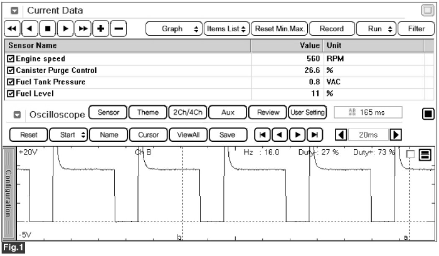Open the waveform list icon at graph corner

coord(425,155)
